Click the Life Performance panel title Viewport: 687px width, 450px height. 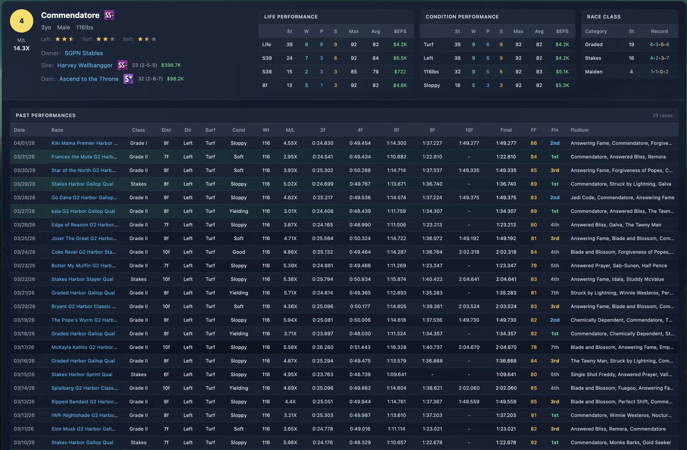(291, 17)
